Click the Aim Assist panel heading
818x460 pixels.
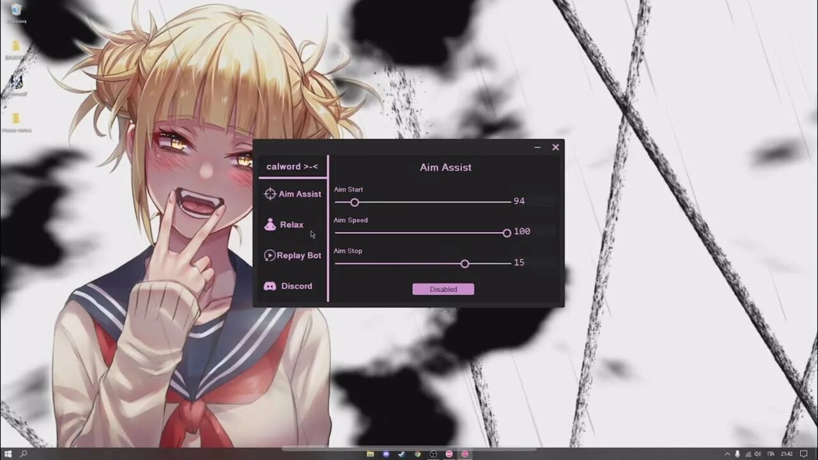pyautogui.click(x=445, y=167)
